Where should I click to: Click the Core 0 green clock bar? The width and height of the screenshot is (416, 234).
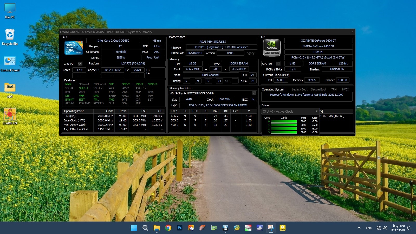[x=284, y=121]
